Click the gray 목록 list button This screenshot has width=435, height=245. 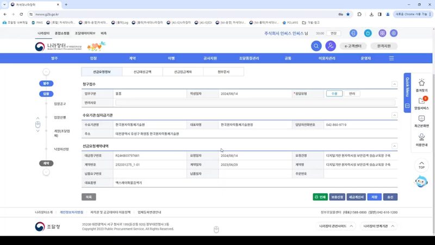point(89,197)
